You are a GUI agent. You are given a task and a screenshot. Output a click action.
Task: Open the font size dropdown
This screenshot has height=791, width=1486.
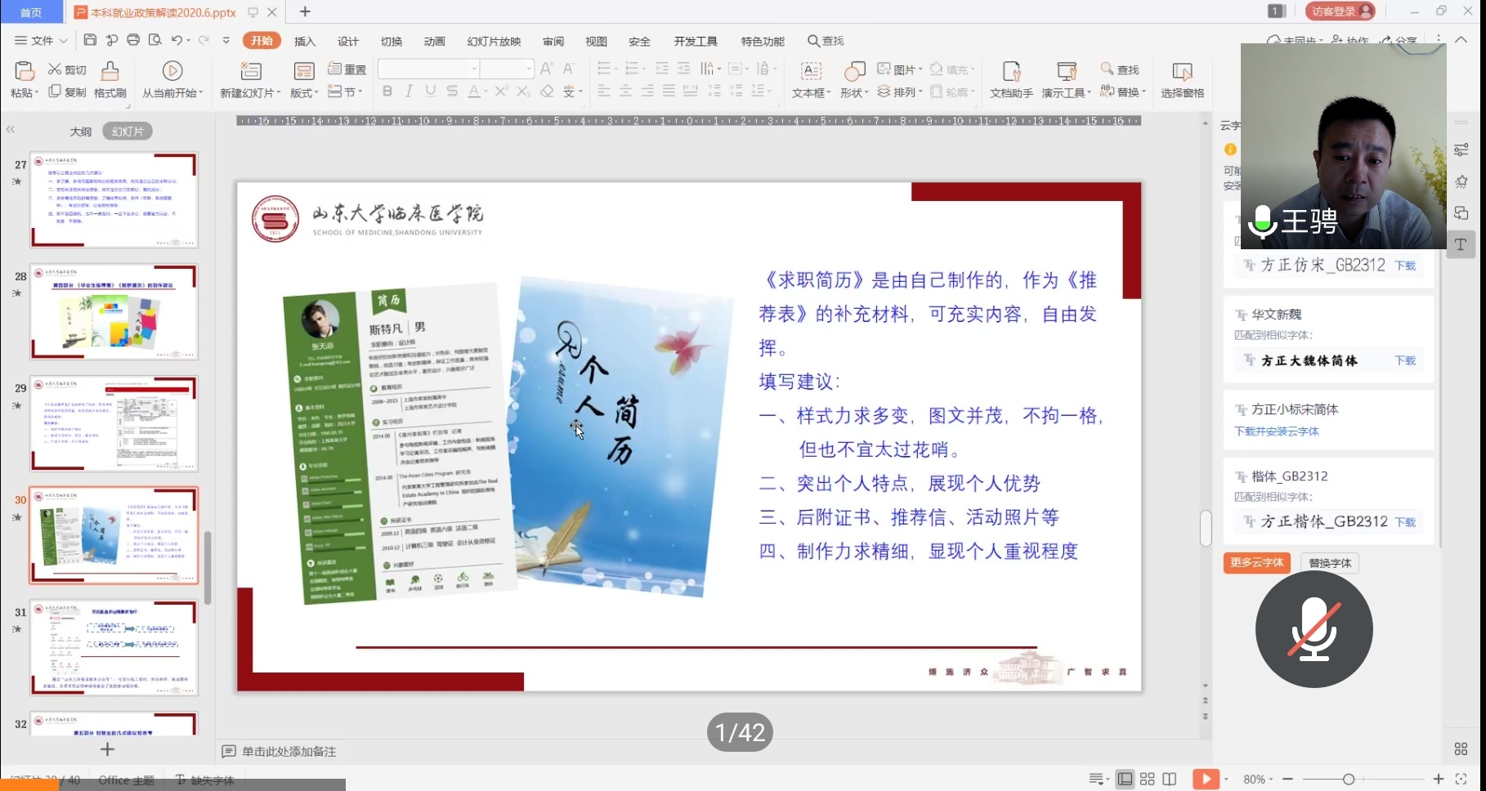pyautogui.click(x=529, y=69)
